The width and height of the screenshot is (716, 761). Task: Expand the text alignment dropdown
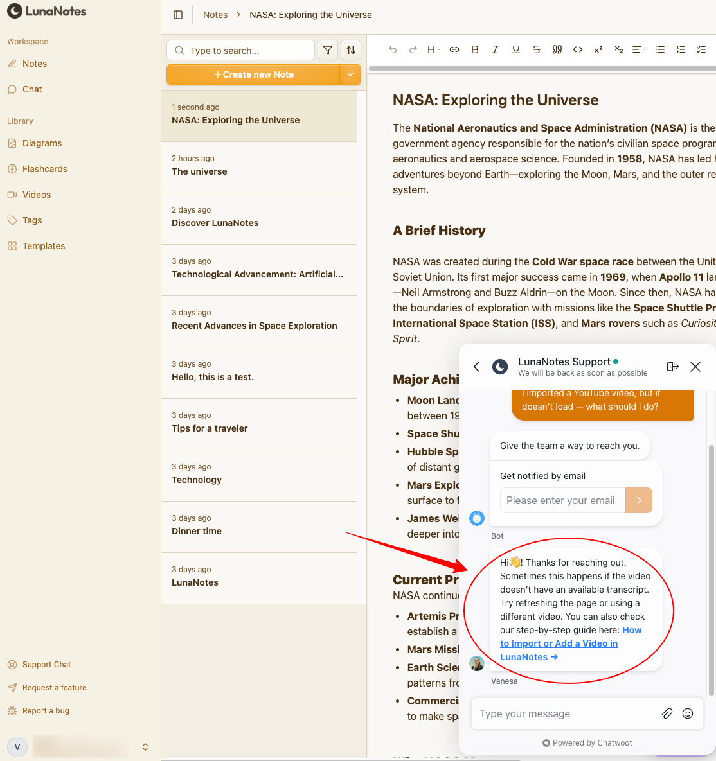tap(639, 49)
